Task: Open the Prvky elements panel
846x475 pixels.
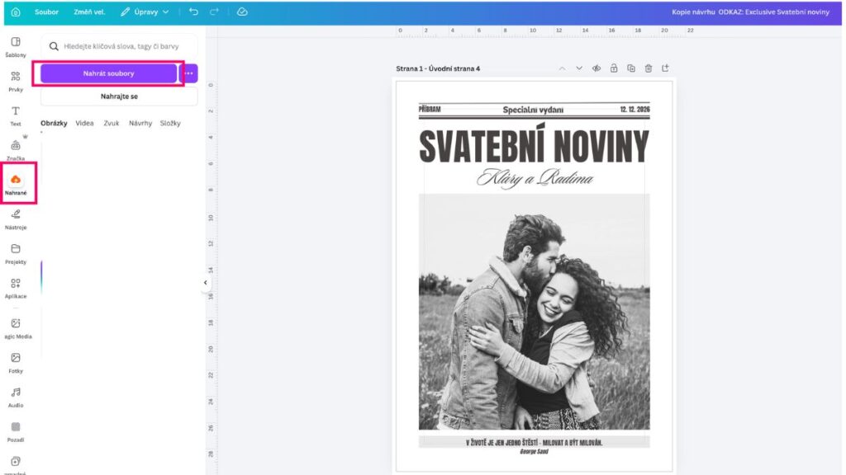Action: (x=16, y=82)
